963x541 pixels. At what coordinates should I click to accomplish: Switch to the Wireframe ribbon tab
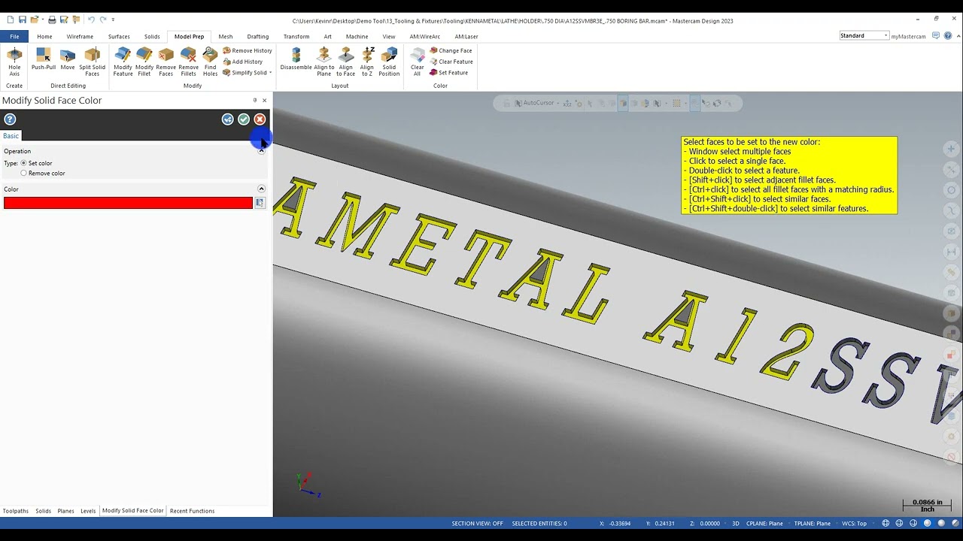point(80,36)
